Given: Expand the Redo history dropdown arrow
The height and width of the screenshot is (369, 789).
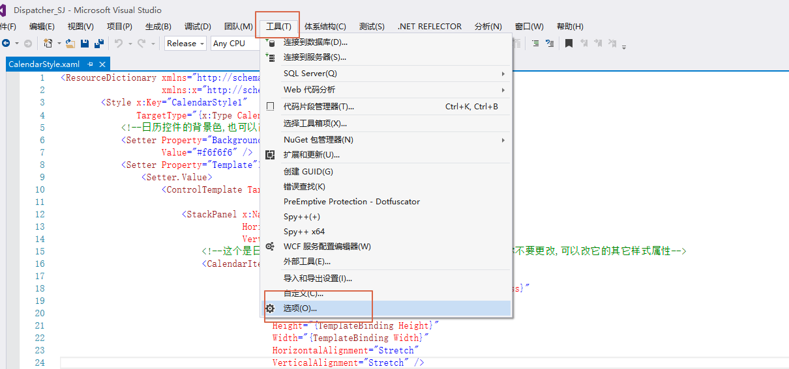Looking at the screenshot, I should [153, 44].
